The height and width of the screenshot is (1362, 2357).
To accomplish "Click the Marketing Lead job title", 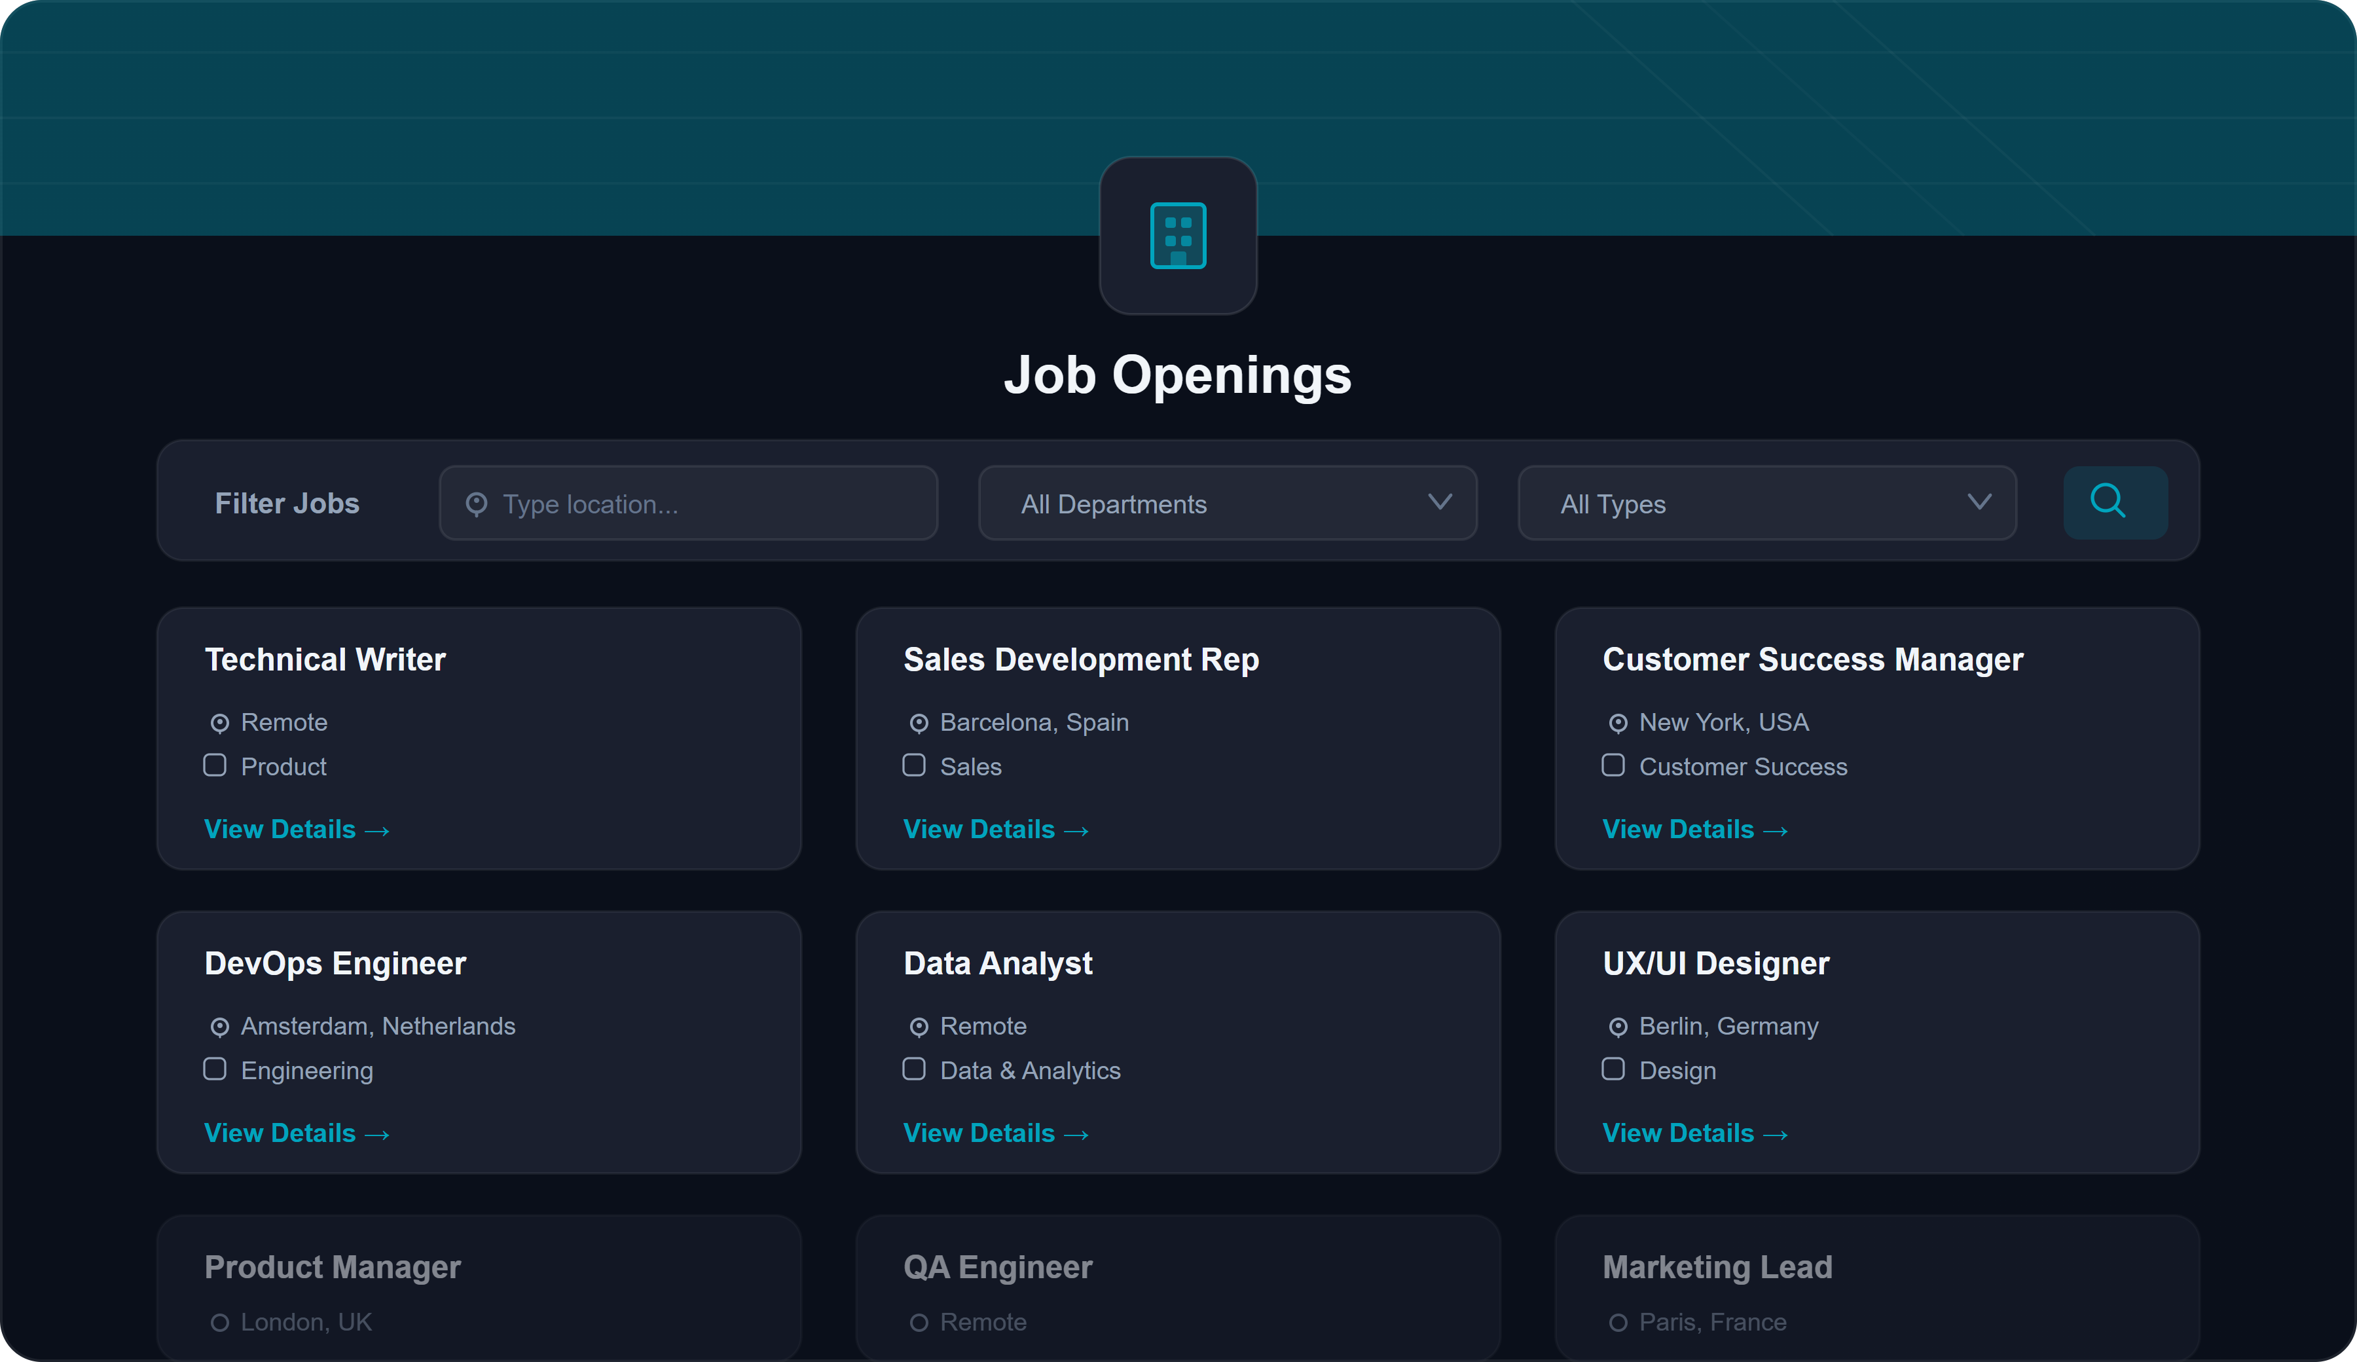I will [x=1717, y=1268].
